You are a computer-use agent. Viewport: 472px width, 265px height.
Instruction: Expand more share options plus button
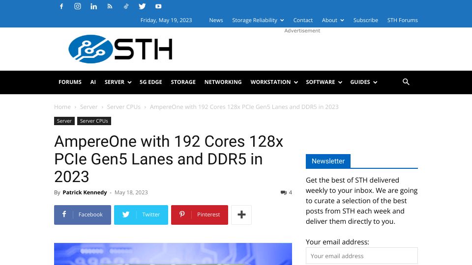(x=241, y=215)
